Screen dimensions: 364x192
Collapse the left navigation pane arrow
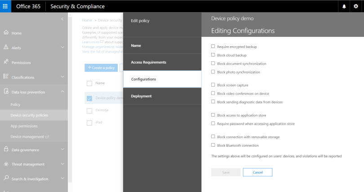tap(62, 19)
